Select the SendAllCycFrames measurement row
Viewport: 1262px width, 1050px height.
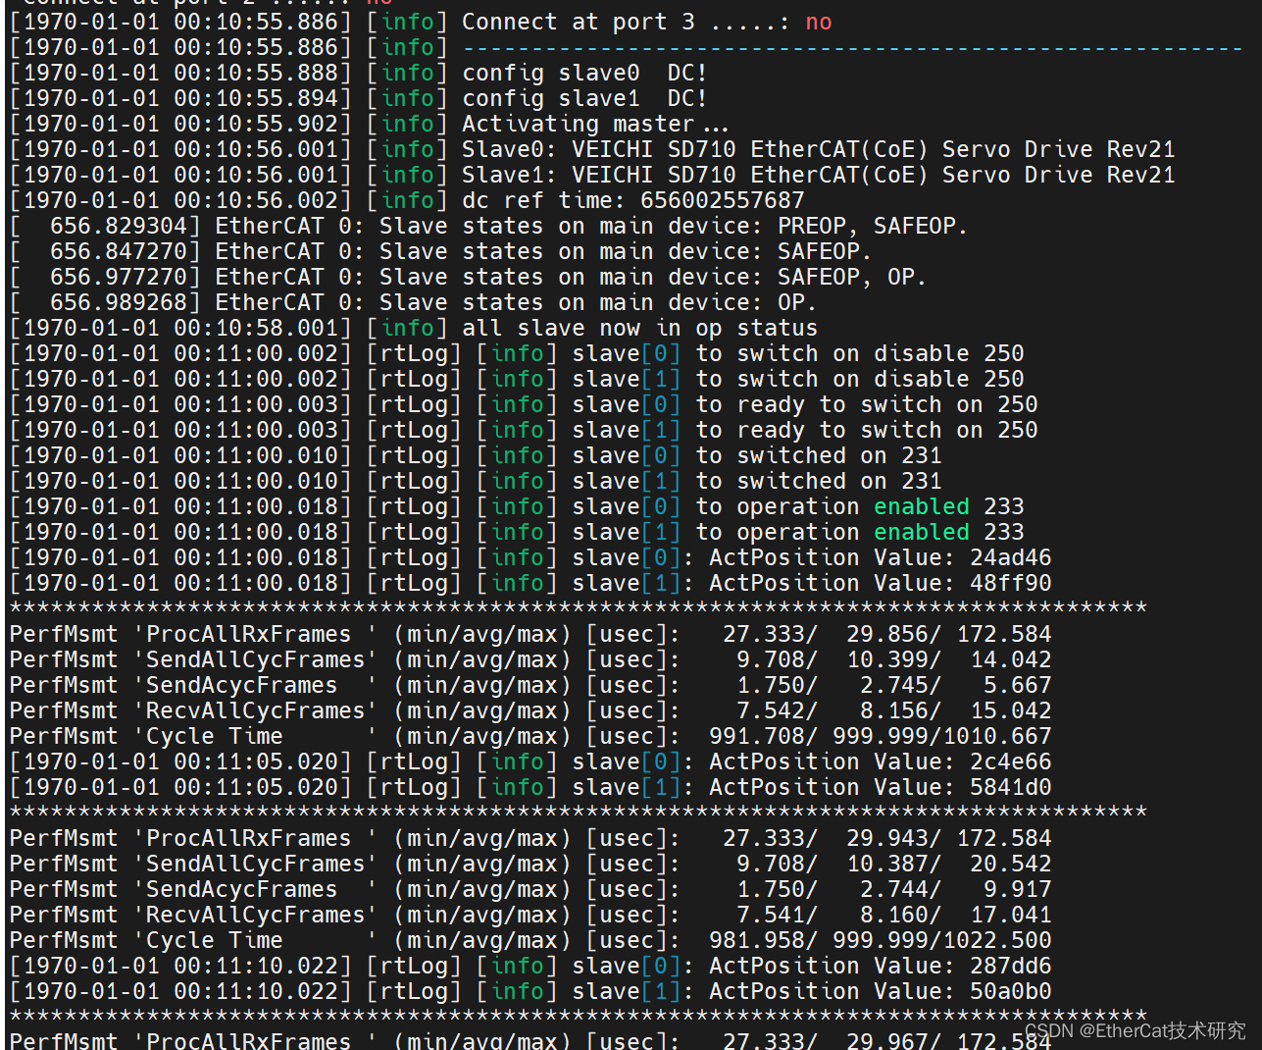[x=490, y=658]
